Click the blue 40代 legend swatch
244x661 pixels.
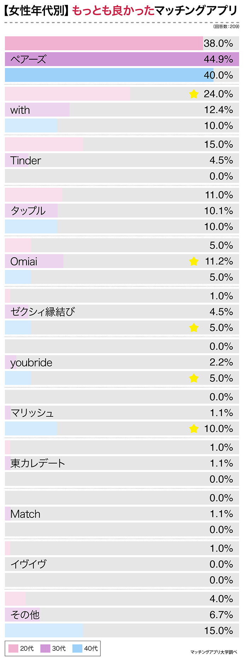[77, 648]
